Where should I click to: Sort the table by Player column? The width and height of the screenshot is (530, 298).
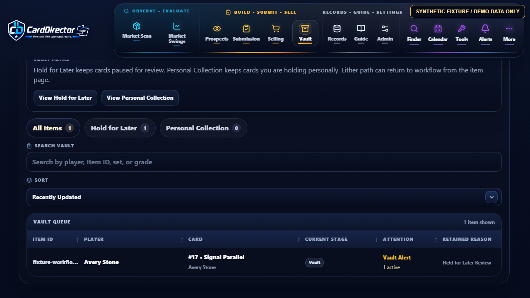(133, 239)
